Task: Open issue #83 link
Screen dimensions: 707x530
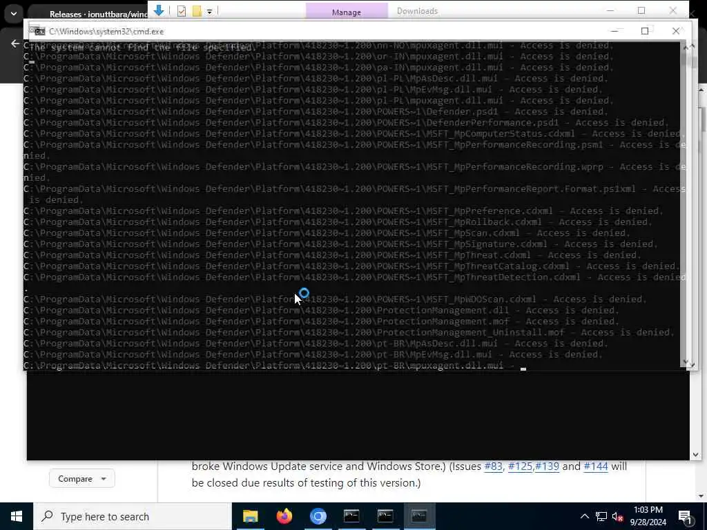Action: point(493,466)
